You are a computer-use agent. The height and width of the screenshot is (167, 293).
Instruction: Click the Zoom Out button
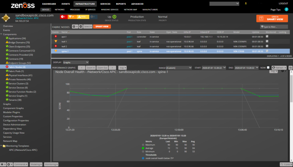pos(102,68)
